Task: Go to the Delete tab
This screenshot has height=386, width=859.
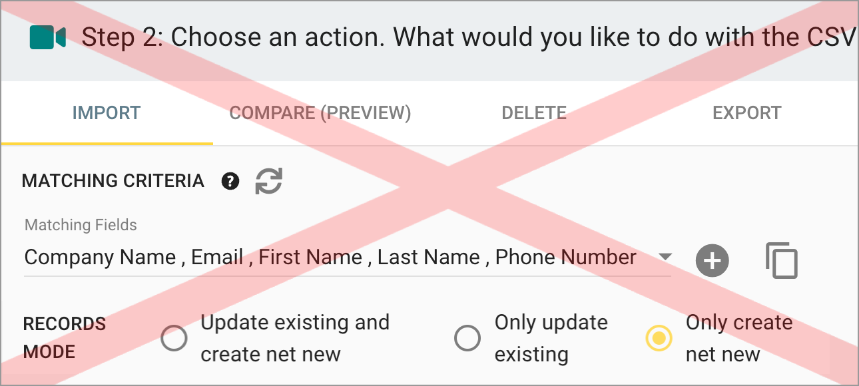Action: pyautogui.click(x=534, y=113)
